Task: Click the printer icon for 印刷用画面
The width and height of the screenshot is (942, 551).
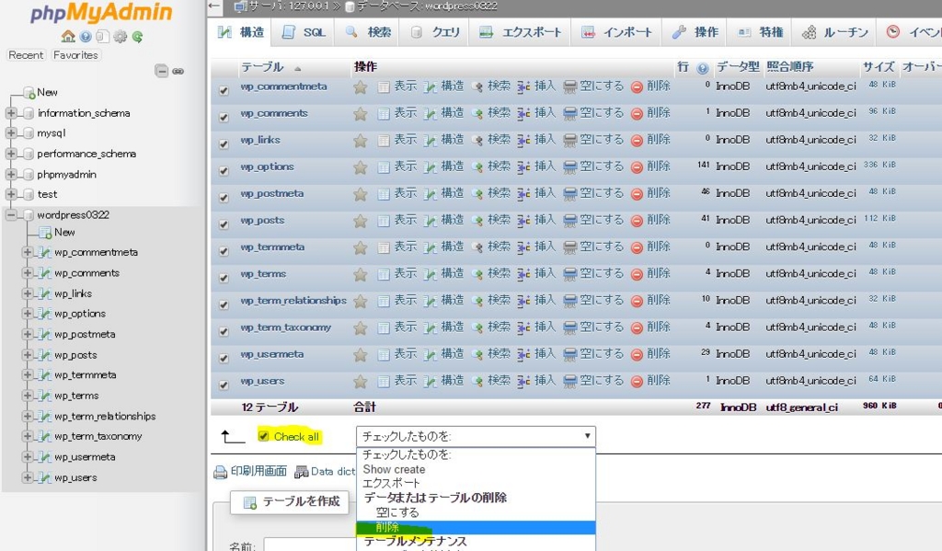Action: (x=221, y=472)
